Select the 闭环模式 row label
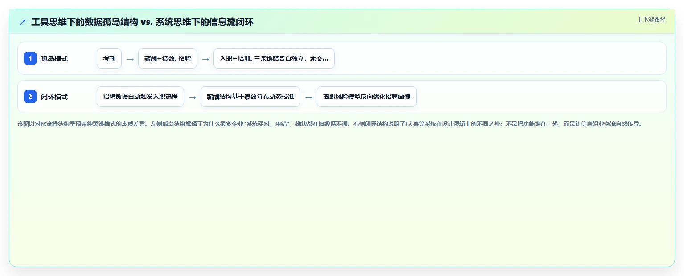Screen dimensions: 684x276 coord(54,97)
